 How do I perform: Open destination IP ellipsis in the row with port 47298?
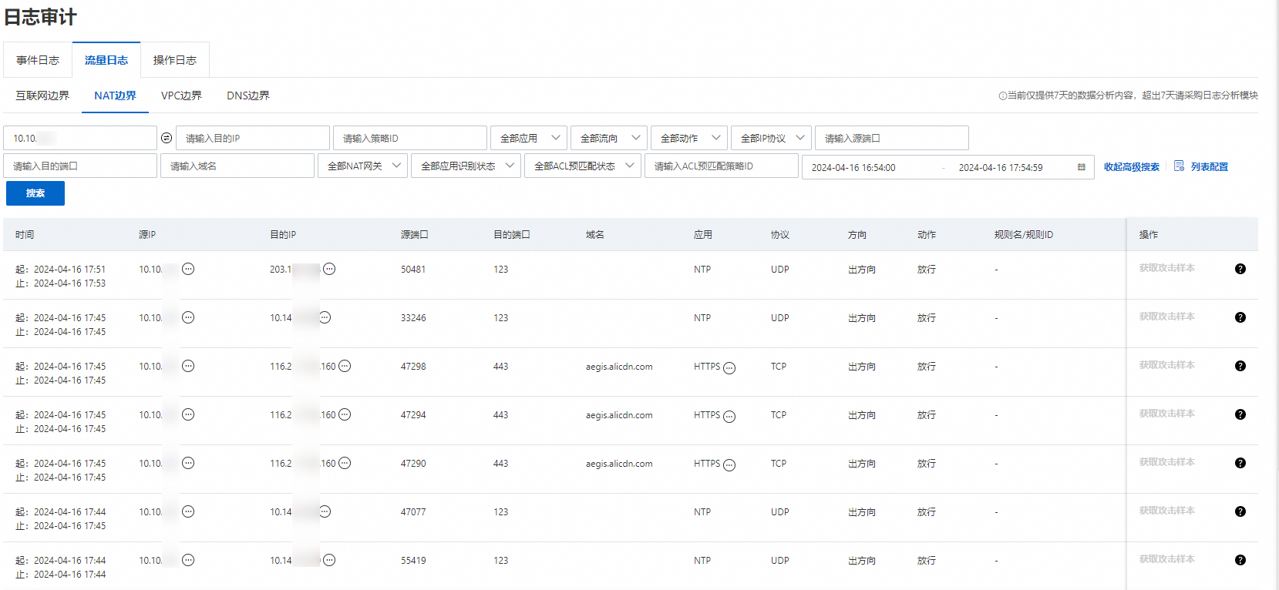click(x=345, y=366)
